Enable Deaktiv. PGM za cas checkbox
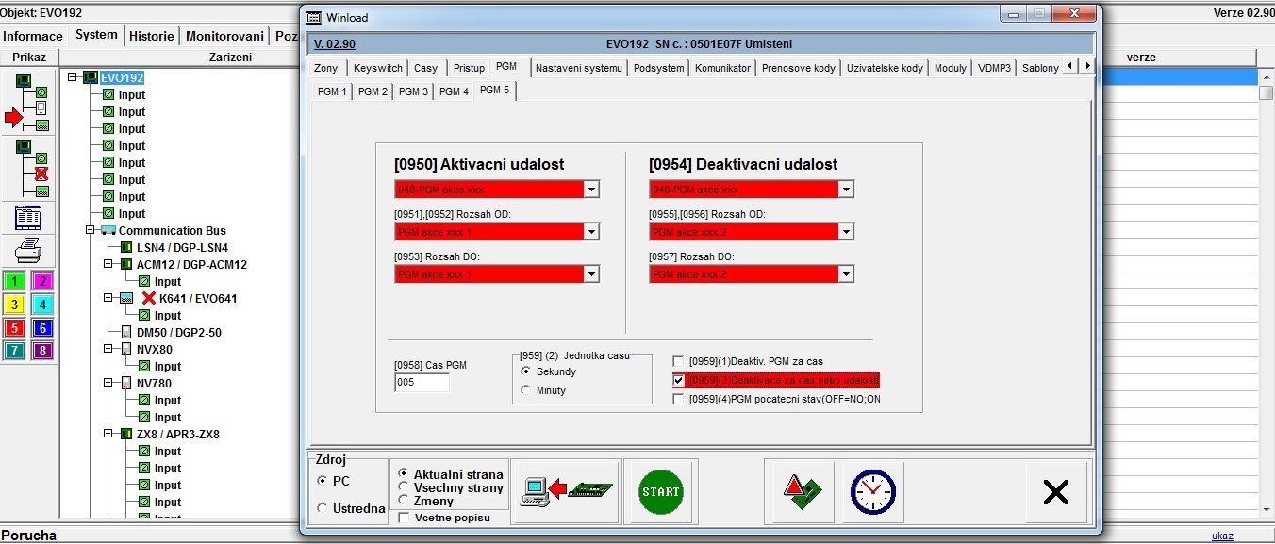This screenshot has height=544, width=1275. (x=679, y=361)
